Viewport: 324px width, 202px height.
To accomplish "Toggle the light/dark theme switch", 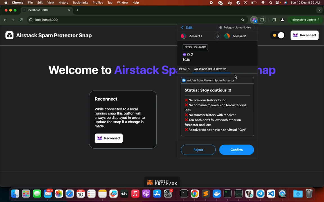I will (x=278, y=35).
